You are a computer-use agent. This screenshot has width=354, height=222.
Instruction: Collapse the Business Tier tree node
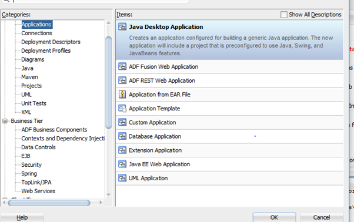tap(5, 121)
